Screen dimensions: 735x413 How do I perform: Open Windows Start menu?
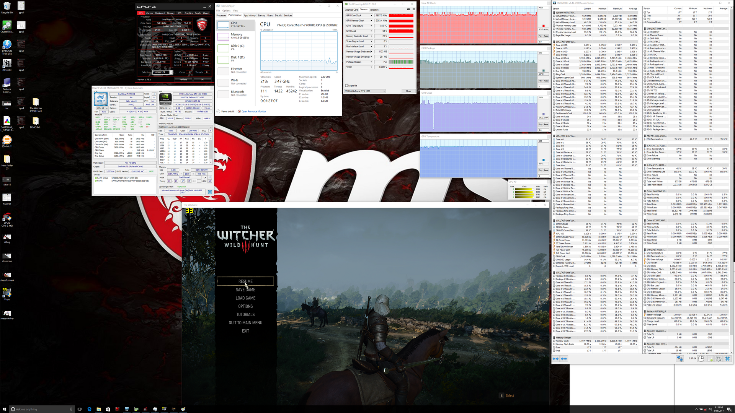click(x=5, y=409)
